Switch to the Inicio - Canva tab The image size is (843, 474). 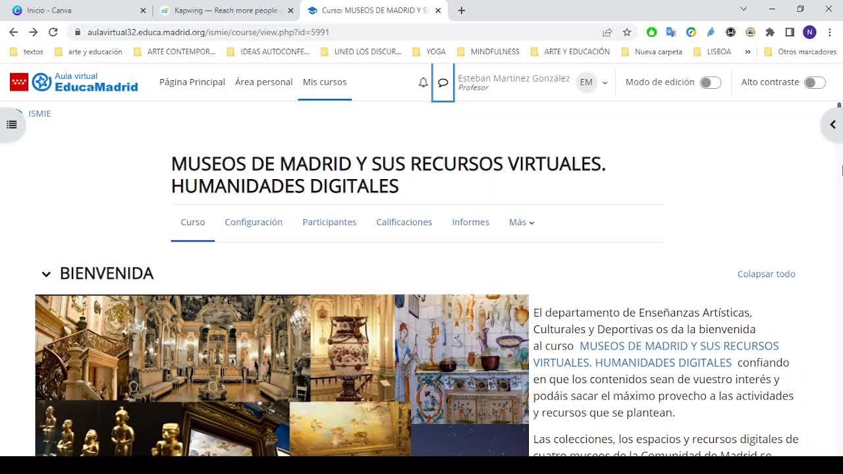78,11
